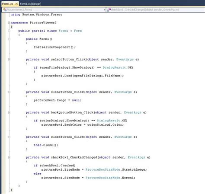Switch to the Form1.cs tab
205x194 pixels.
coord(8,4)
